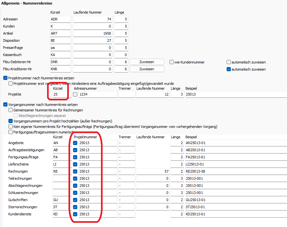Uncheck Projektnummer checkbox for Angebote
This screenshot has width=287, height=227.
click(x=75, y=143)
